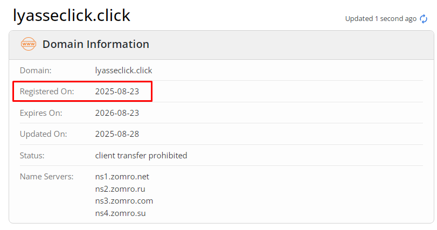The image size is (437, 230).
Task: Click the "Updated 1 second ago" text
Action: click(x=380, y=19)
